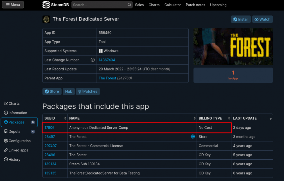The image size is (284, 181).
Task: Open the Upcoming nav item
Action: (x=218, y=5)
